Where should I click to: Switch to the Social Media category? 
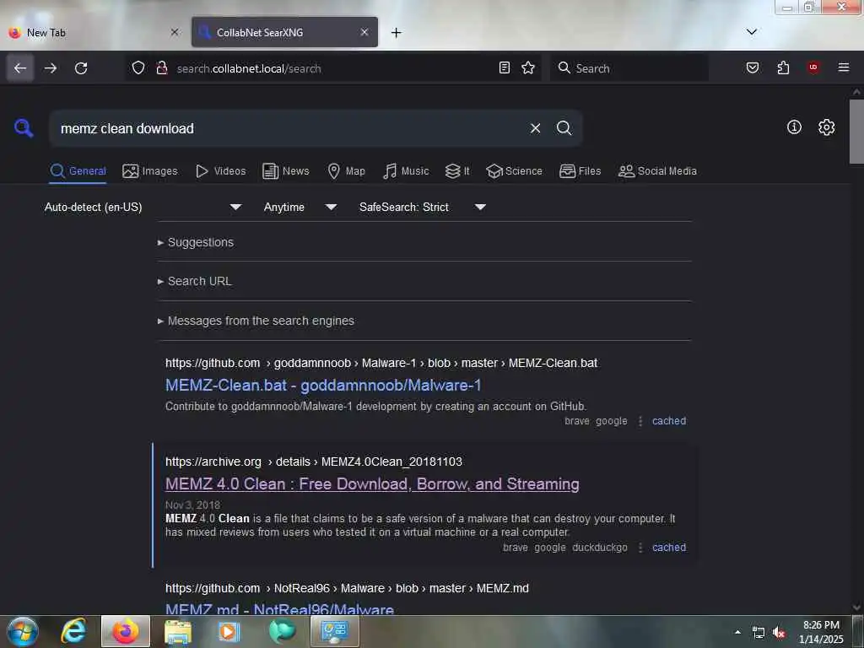(657, 171)
